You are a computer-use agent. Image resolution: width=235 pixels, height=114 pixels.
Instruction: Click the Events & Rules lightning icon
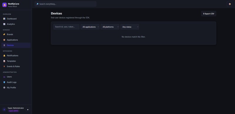4,66
